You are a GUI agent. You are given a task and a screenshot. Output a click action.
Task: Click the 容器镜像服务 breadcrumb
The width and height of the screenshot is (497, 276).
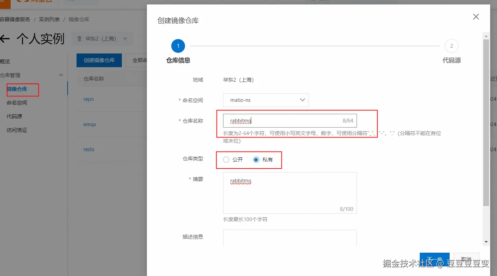(15, 20)
